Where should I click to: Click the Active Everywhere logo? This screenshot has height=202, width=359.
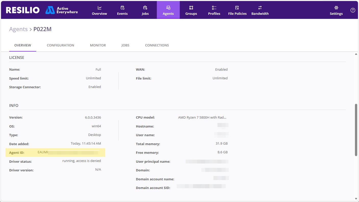tap(62, 10)
